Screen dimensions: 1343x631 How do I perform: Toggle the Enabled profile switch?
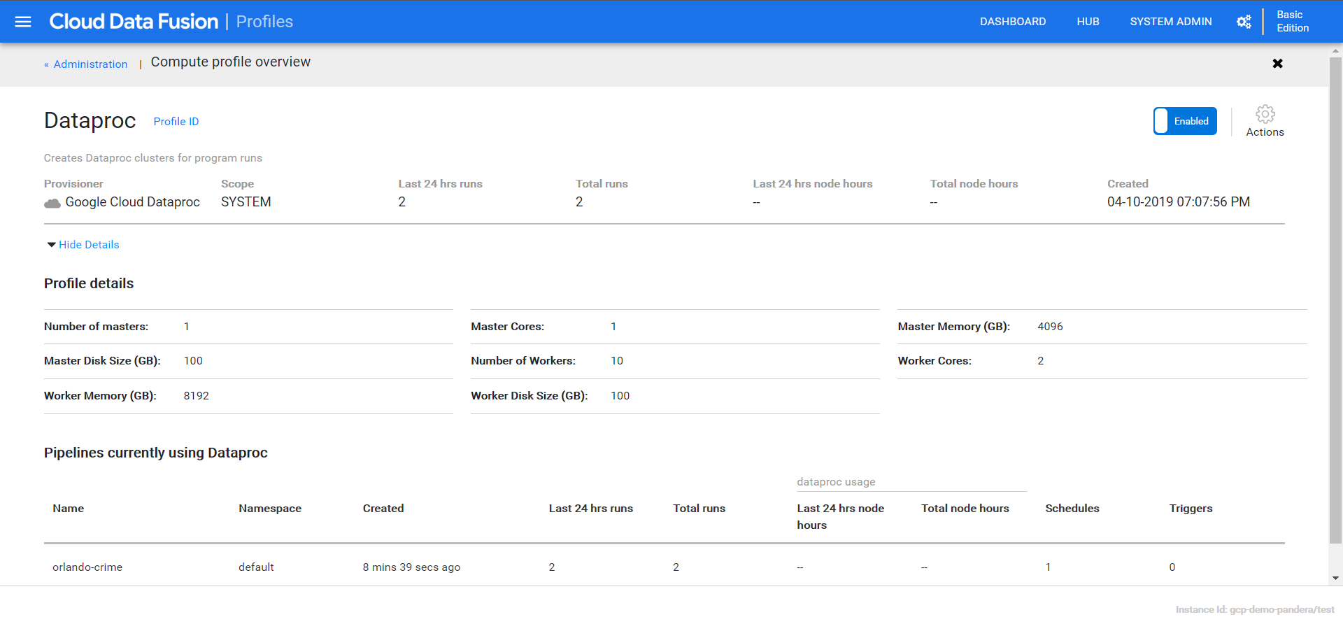[x=1185, y=121]
